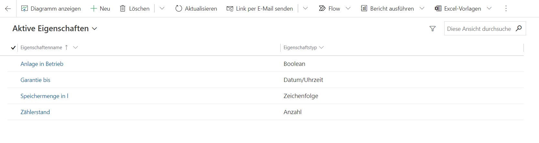The width and height of the screenshot is (539, 143).
Task: Expand the Bericht ausführen chevron
Action: [422, 9]
